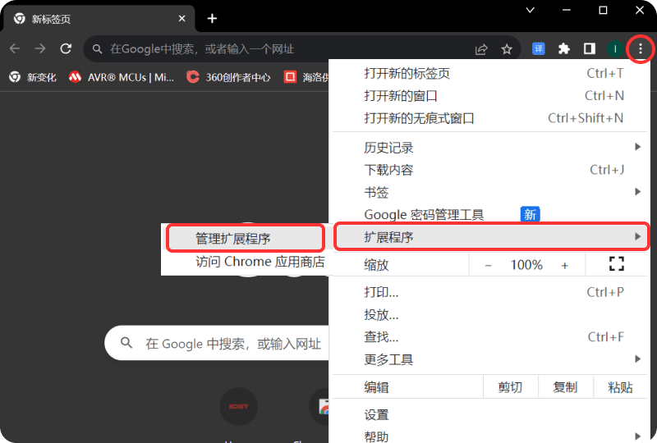Open the tab search chevron
The image size is (657, 443).
(531, 10)
